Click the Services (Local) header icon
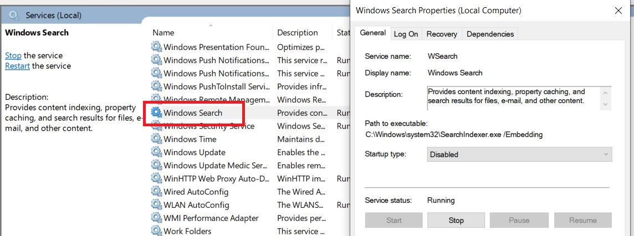The width and height of the screenshot is (634, 236). click(x=14, y=15)
